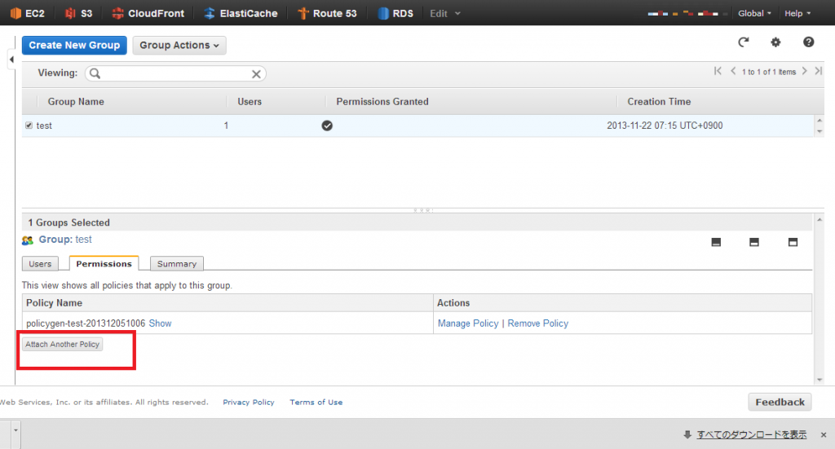Image resolution: width=835 pixels, height=449 pixels.
Task: Open the CloudFront service shortcut
Action: tap(148, 13)
